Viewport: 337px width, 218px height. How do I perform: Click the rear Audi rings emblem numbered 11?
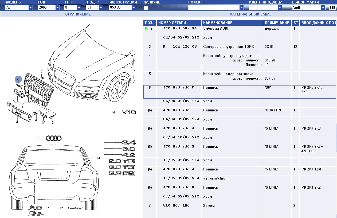[54, 138]
